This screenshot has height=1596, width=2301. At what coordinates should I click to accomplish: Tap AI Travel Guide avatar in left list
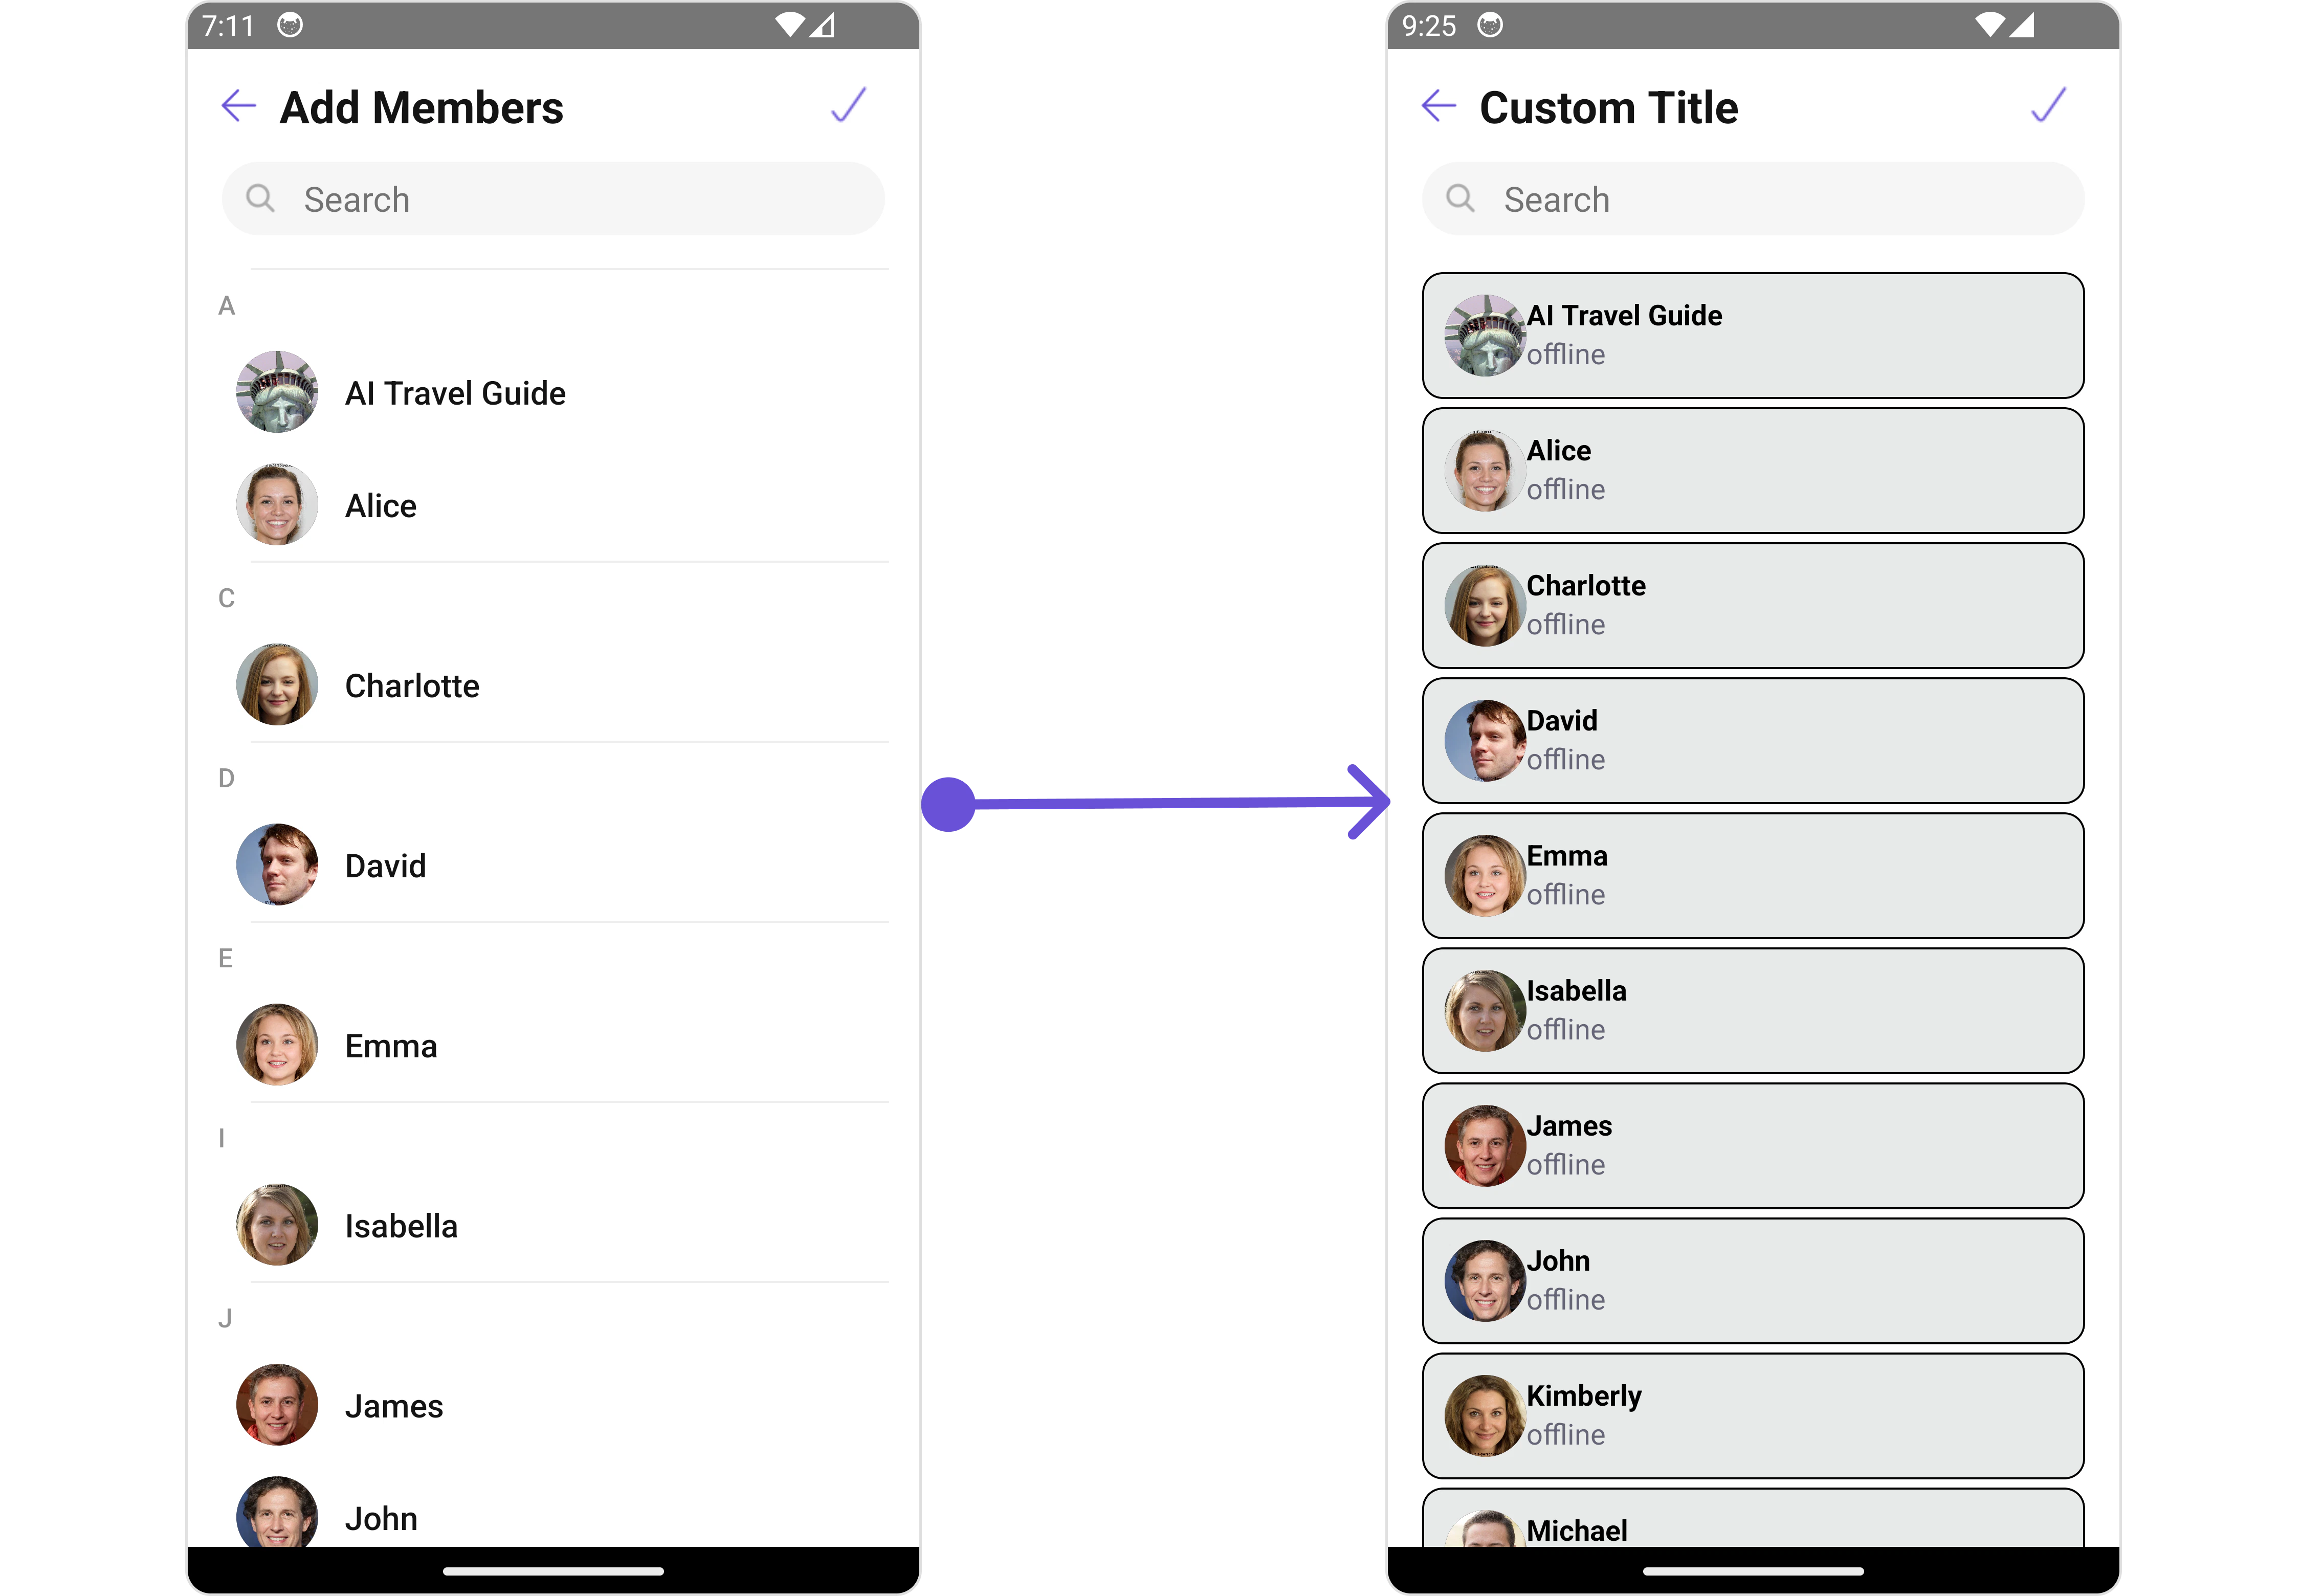click(x=277, y=392)
